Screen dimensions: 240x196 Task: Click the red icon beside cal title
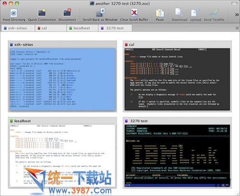[x=126, y=45]
